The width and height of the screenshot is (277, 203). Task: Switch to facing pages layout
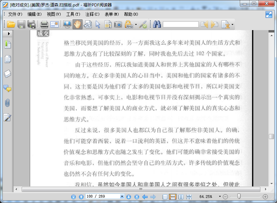[x=181, y=197]
